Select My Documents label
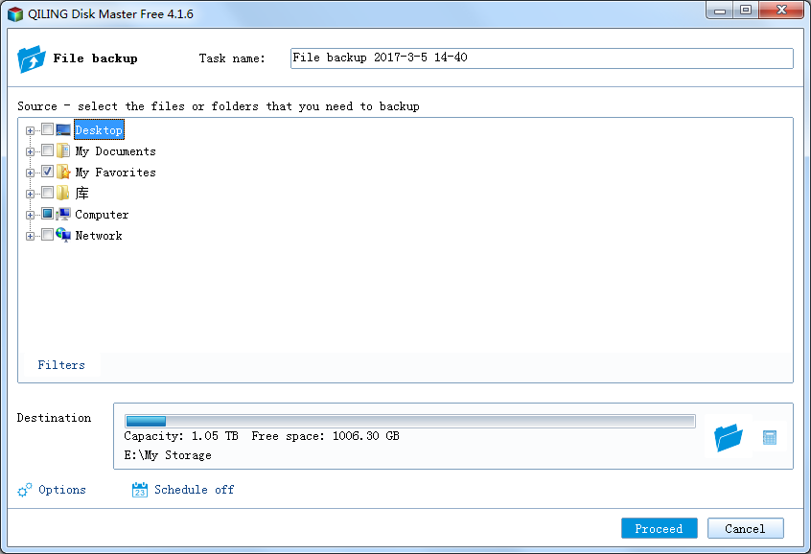Image resolution: width=811 pixels, height=554 pixels. [x=115, y=151]
